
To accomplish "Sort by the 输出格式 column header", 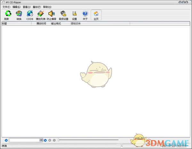I will (61, 24).
